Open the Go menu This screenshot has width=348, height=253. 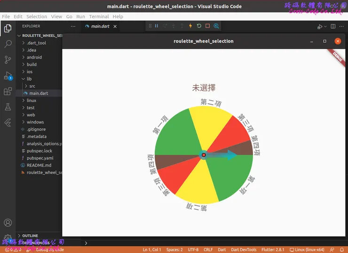(69, 16)
